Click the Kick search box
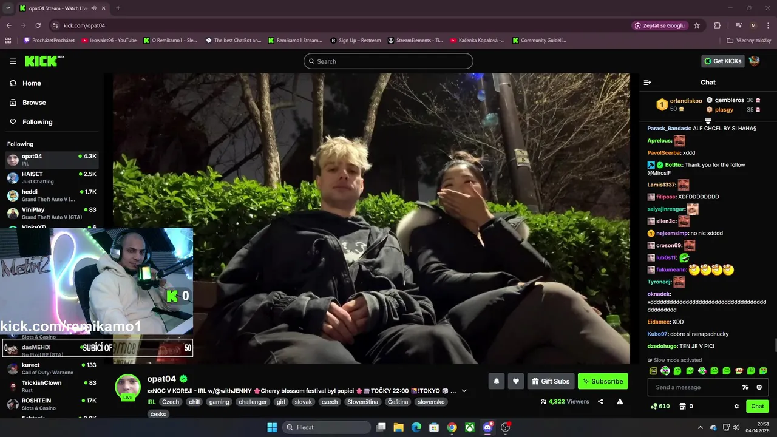 (388, 61)
